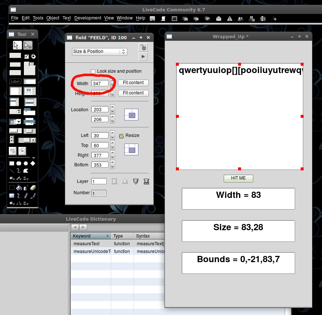Increase the Right value with stepper
Image resolution: width=322 pixels, height=315 pixels.
click(x=112, y=153)
